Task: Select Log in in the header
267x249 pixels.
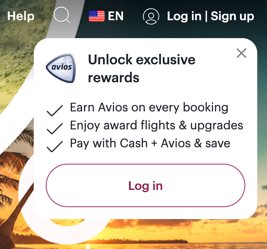Action: [184, 16]
